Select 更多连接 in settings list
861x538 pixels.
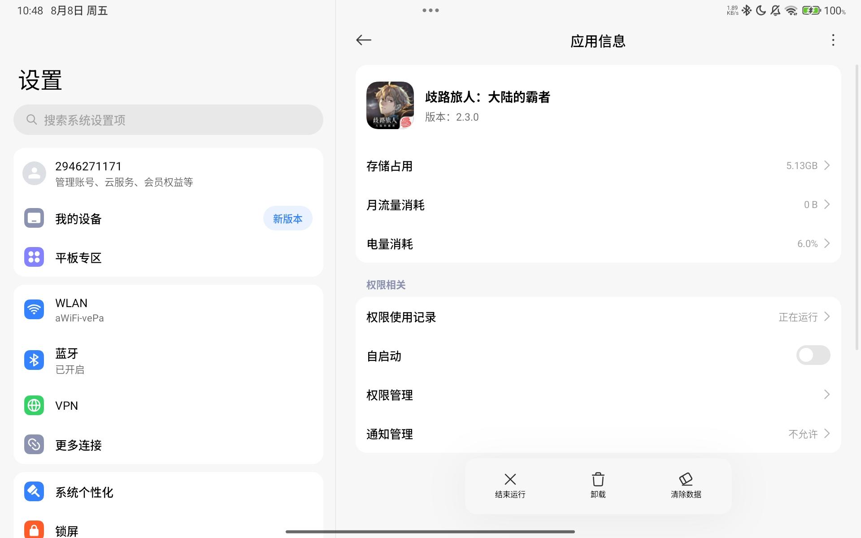(x=78, y=445)
